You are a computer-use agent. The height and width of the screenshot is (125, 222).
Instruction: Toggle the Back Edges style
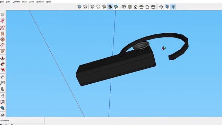pos(85,7)
